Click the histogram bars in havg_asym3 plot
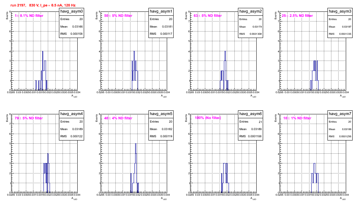358x205 pixels. 315,75
